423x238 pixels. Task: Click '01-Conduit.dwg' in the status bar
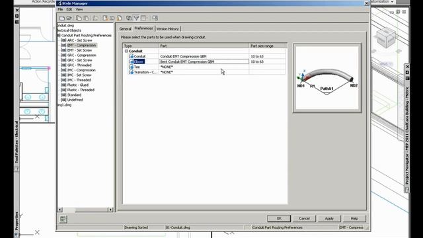pyautogui.click(x=178, y=227)
